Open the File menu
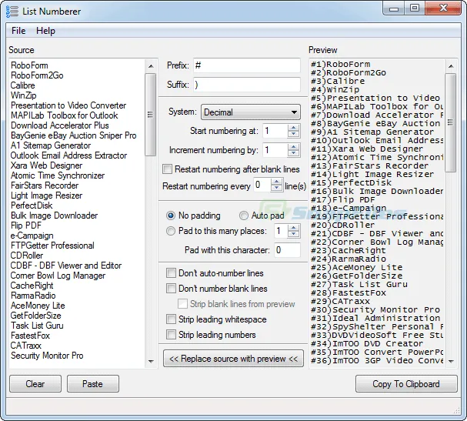467x421 pixels. [x=18, y=31]
